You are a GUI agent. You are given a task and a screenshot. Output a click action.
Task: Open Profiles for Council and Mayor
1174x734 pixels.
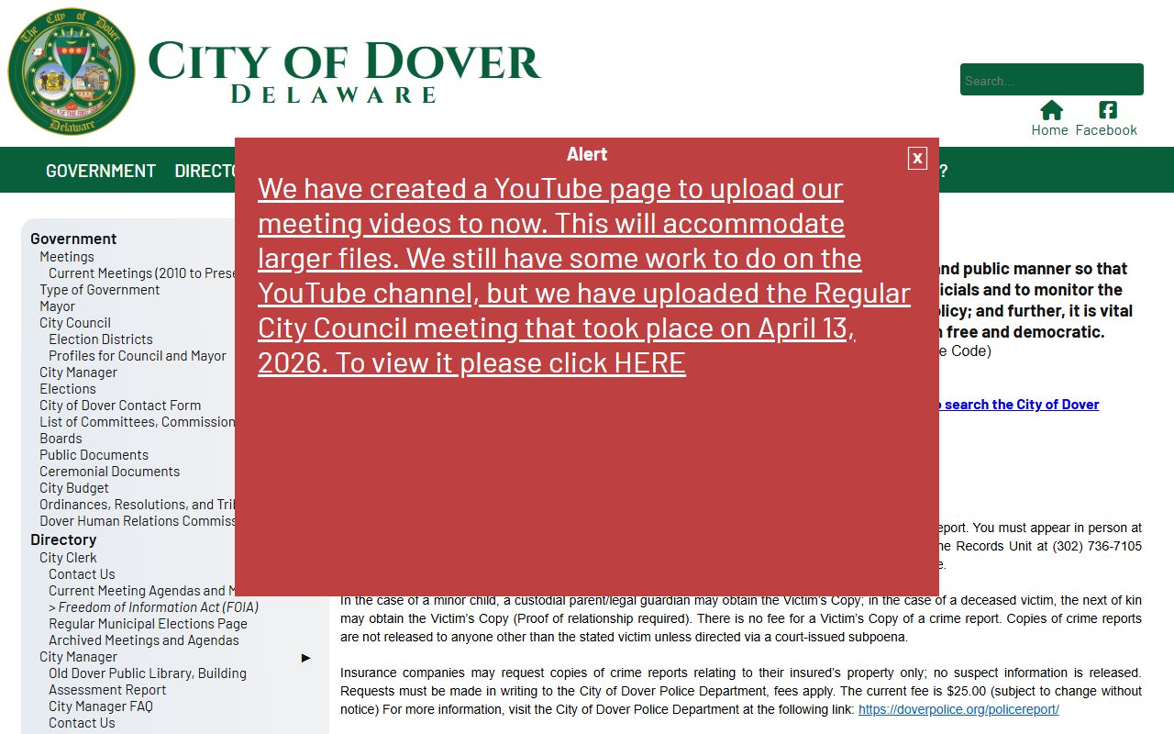pos(138,356)
